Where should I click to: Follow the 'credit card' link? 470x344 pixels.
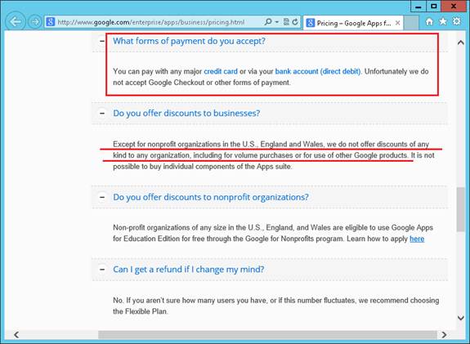pos(221,72)
